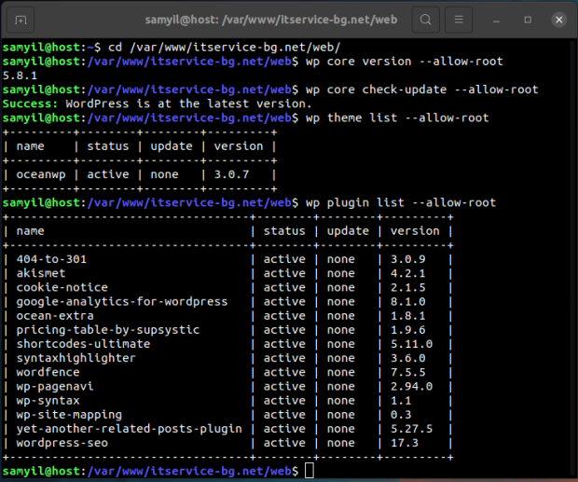Click the cursor at final prompt
The image size is (578, 482).
coord(309,471)
